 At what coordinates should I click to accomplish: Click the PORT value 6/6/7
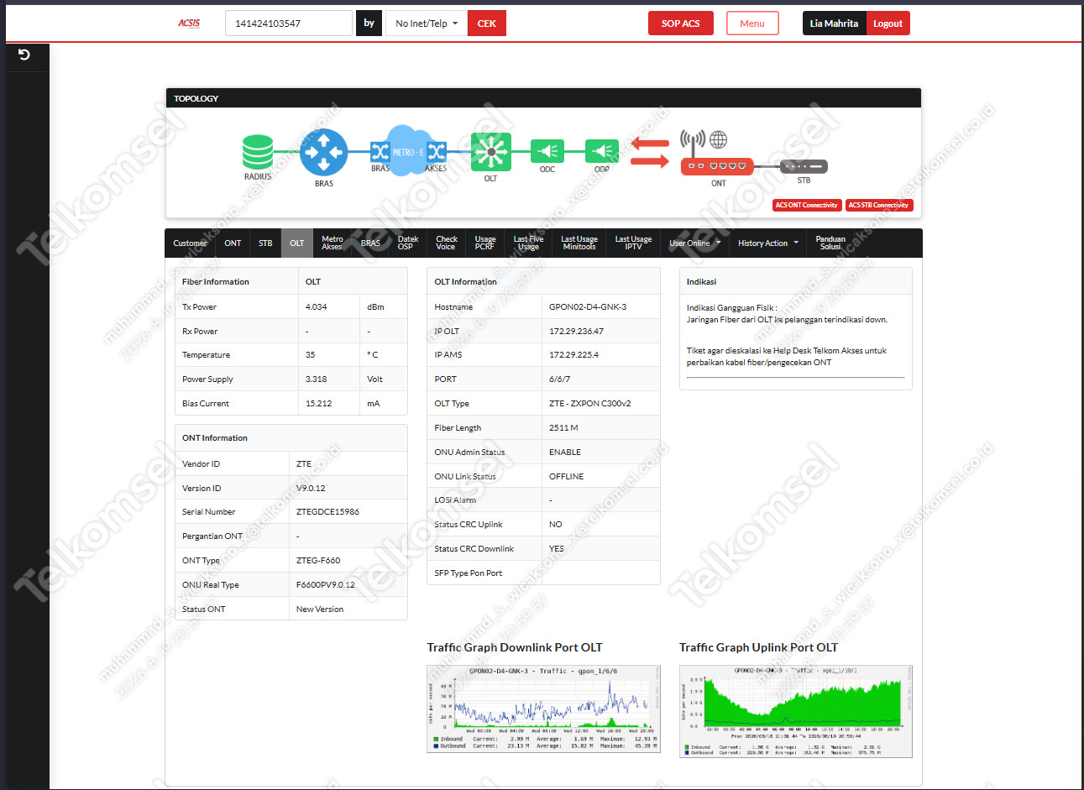point(559,379)
